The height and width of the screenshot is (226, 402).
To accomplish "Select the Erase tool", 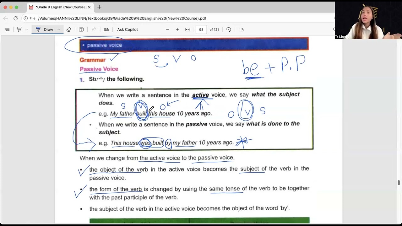I will 68,30.
